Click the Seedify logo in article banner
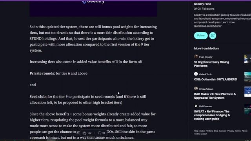This screenshot has width=251, height=141. [x=93, y=2]
